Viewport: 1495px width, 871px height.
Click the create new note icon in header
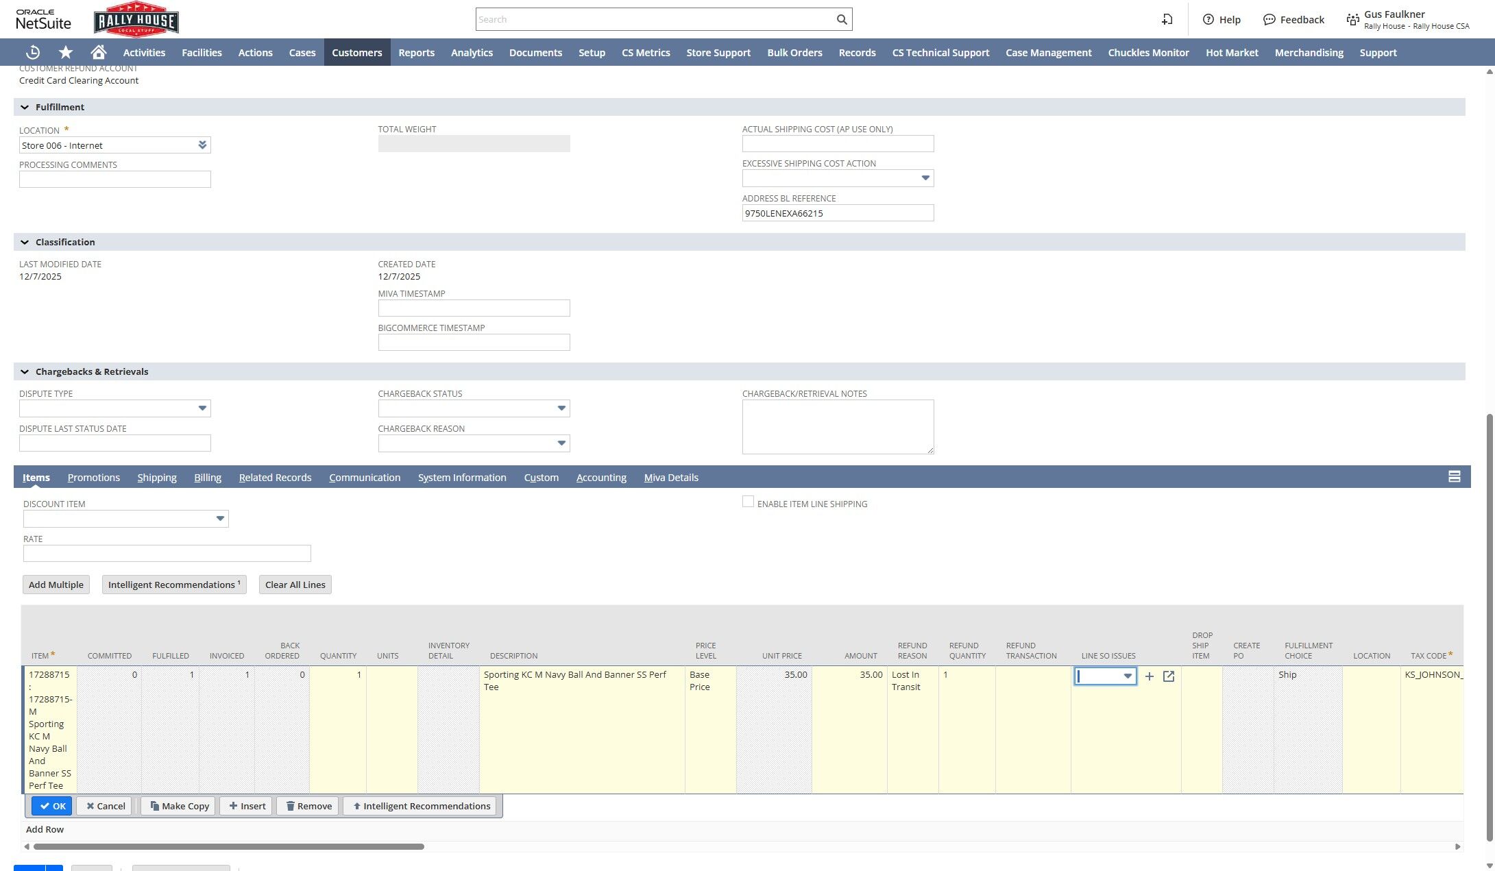1167,19
